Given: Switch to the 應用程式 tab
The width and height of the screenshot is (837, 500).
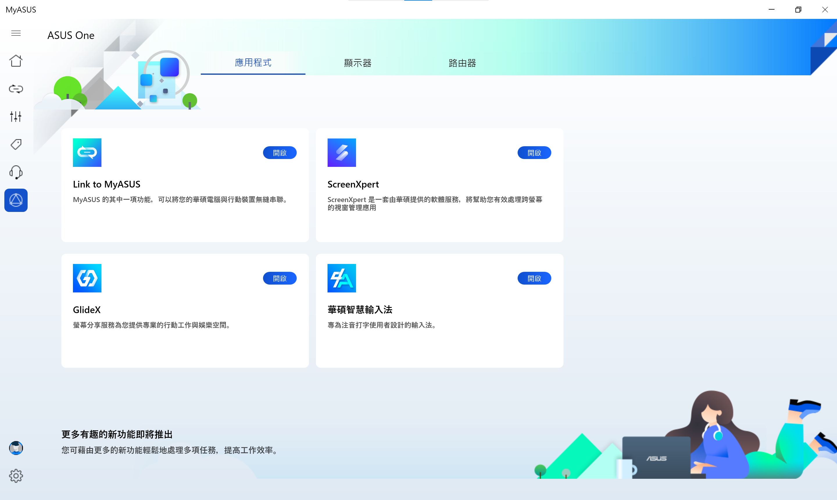Looking at the screenshot, I should [253, 63].
